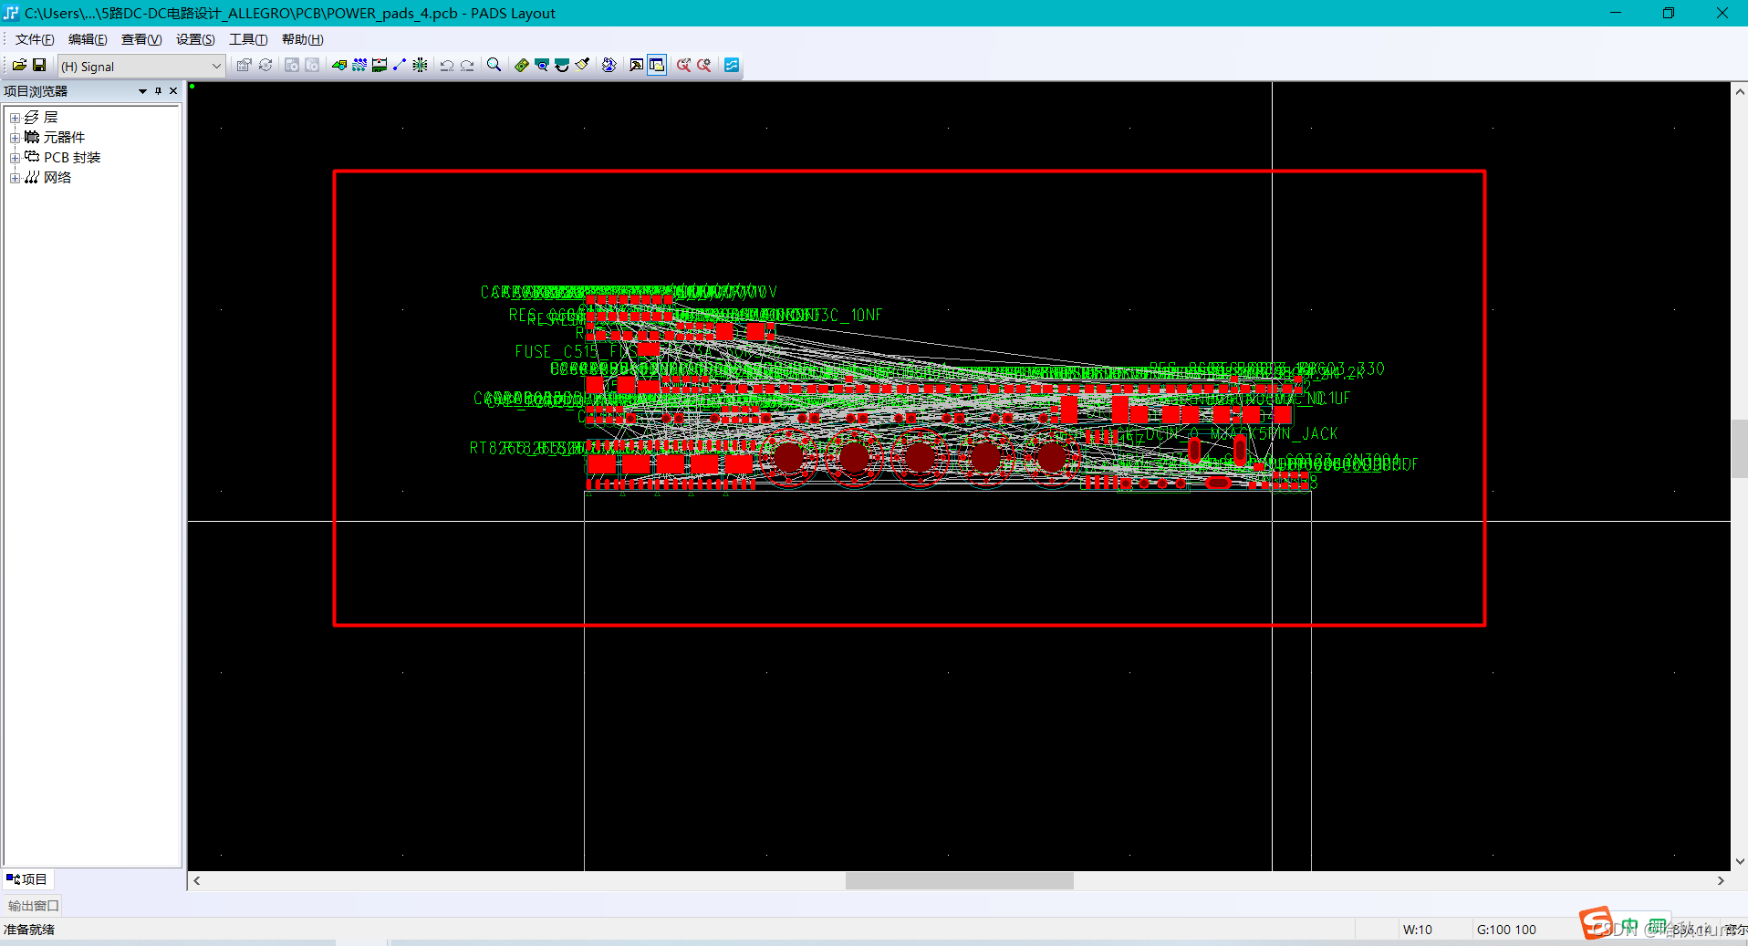Open the 工具(T) menu
The image size is (1748, 946).
(x=248, y=39)
